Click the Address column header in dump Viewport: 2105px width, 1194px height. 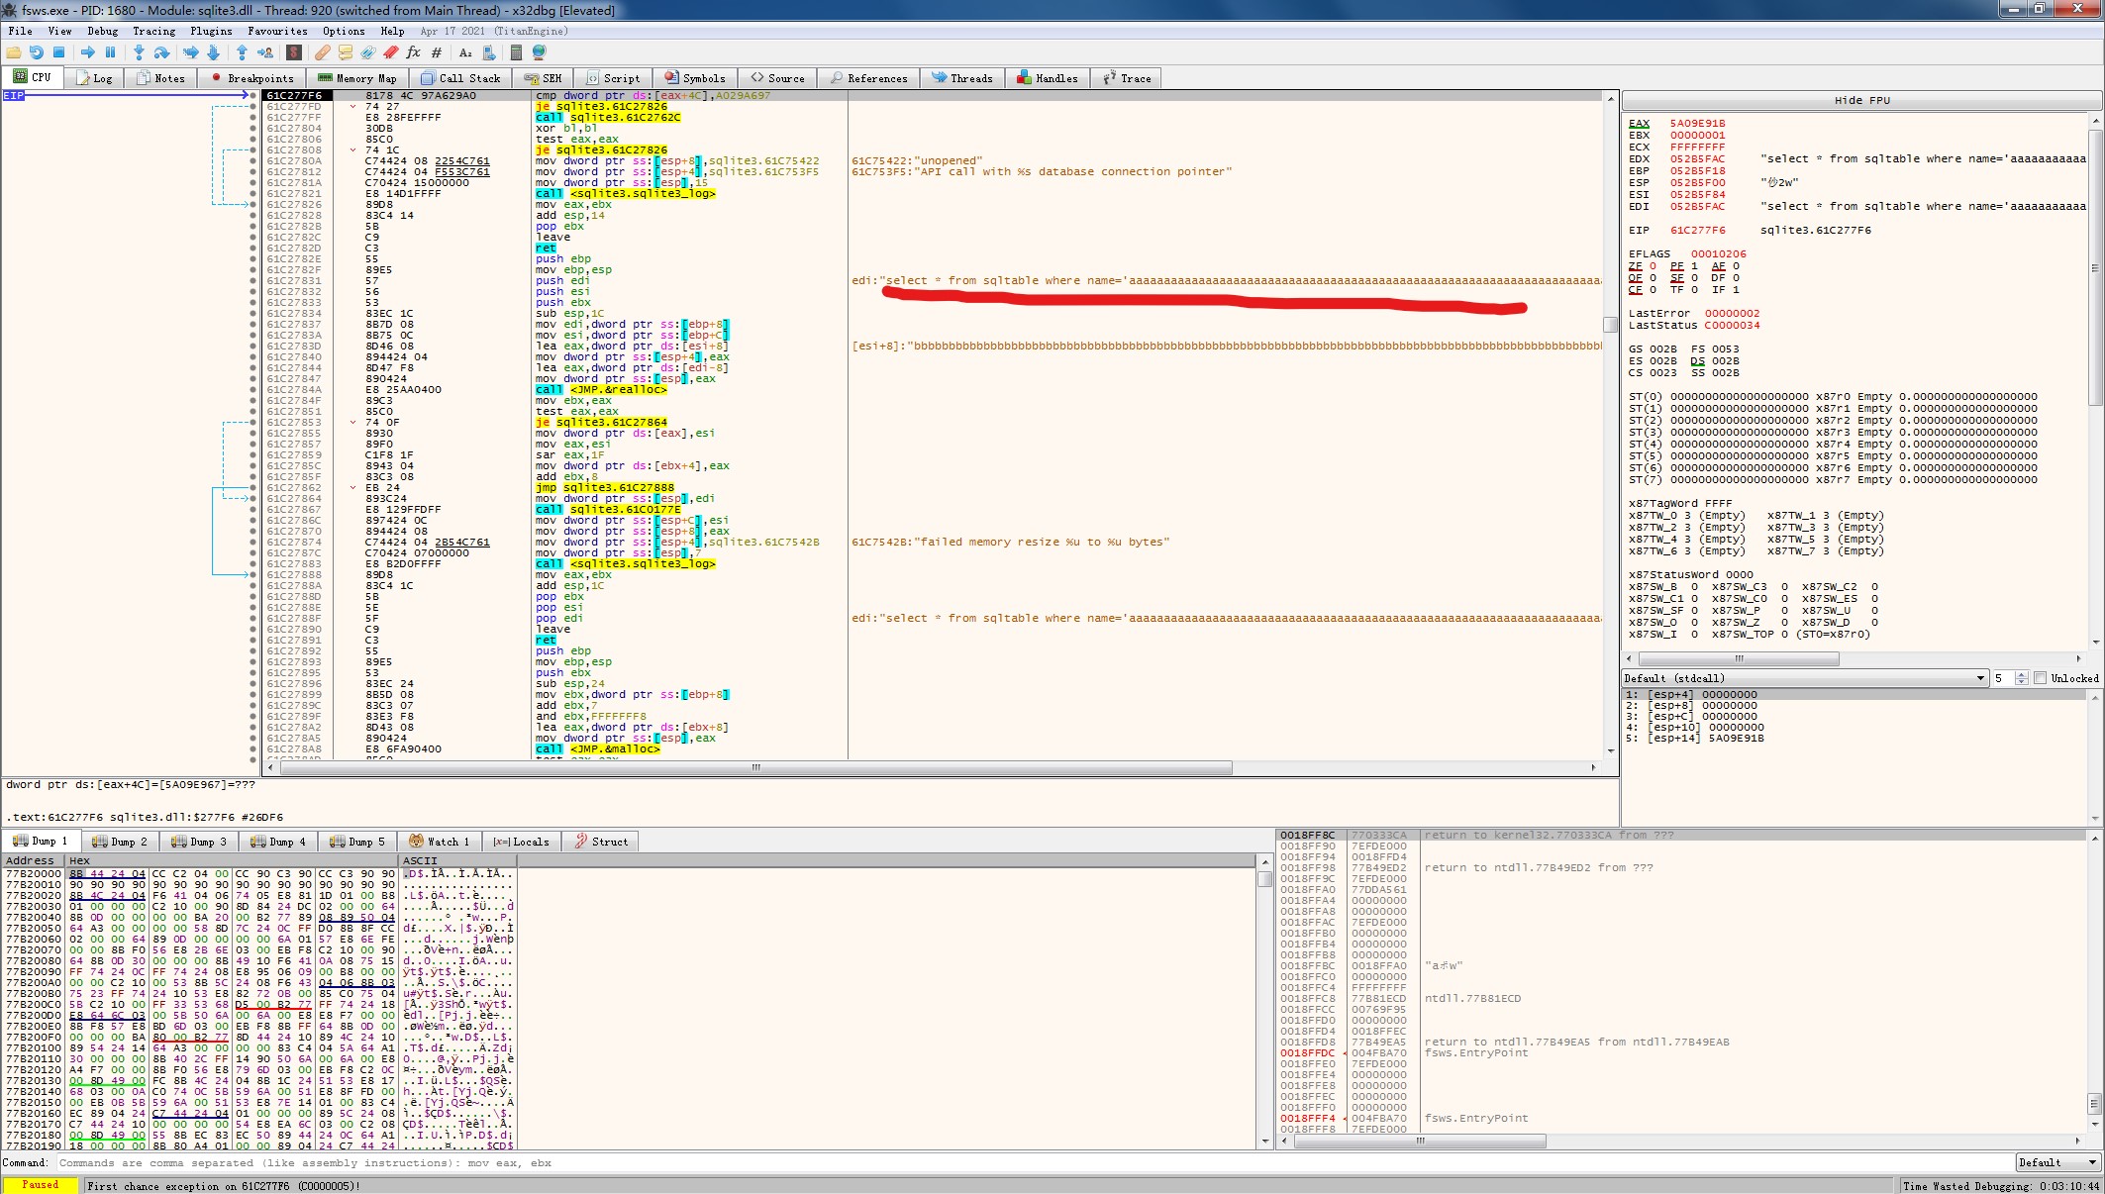[x=33, y=860]
